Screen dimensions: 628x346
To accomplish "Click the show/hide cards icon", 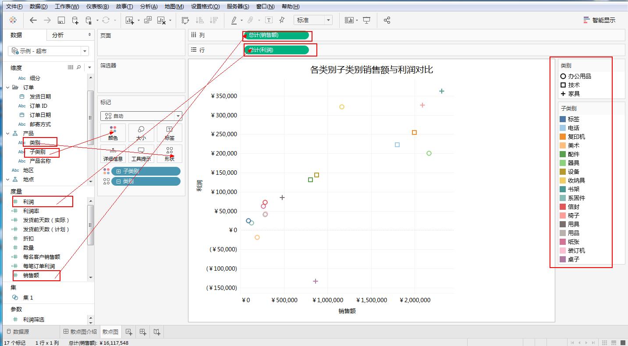I will coord(349,20).
